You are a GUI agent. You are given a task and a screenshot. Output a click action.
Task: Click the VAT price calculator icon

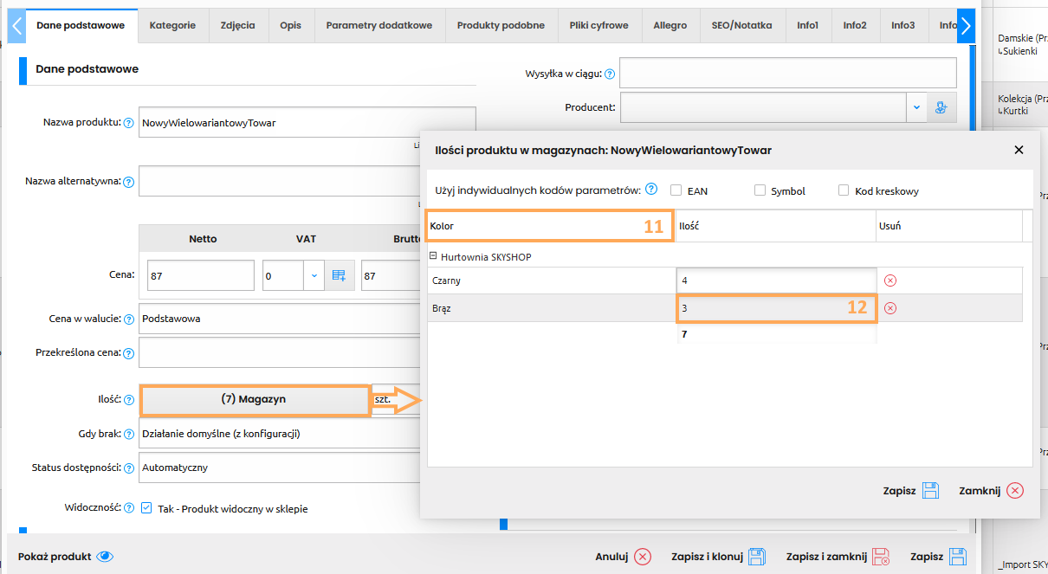click(x=339, y=276)
